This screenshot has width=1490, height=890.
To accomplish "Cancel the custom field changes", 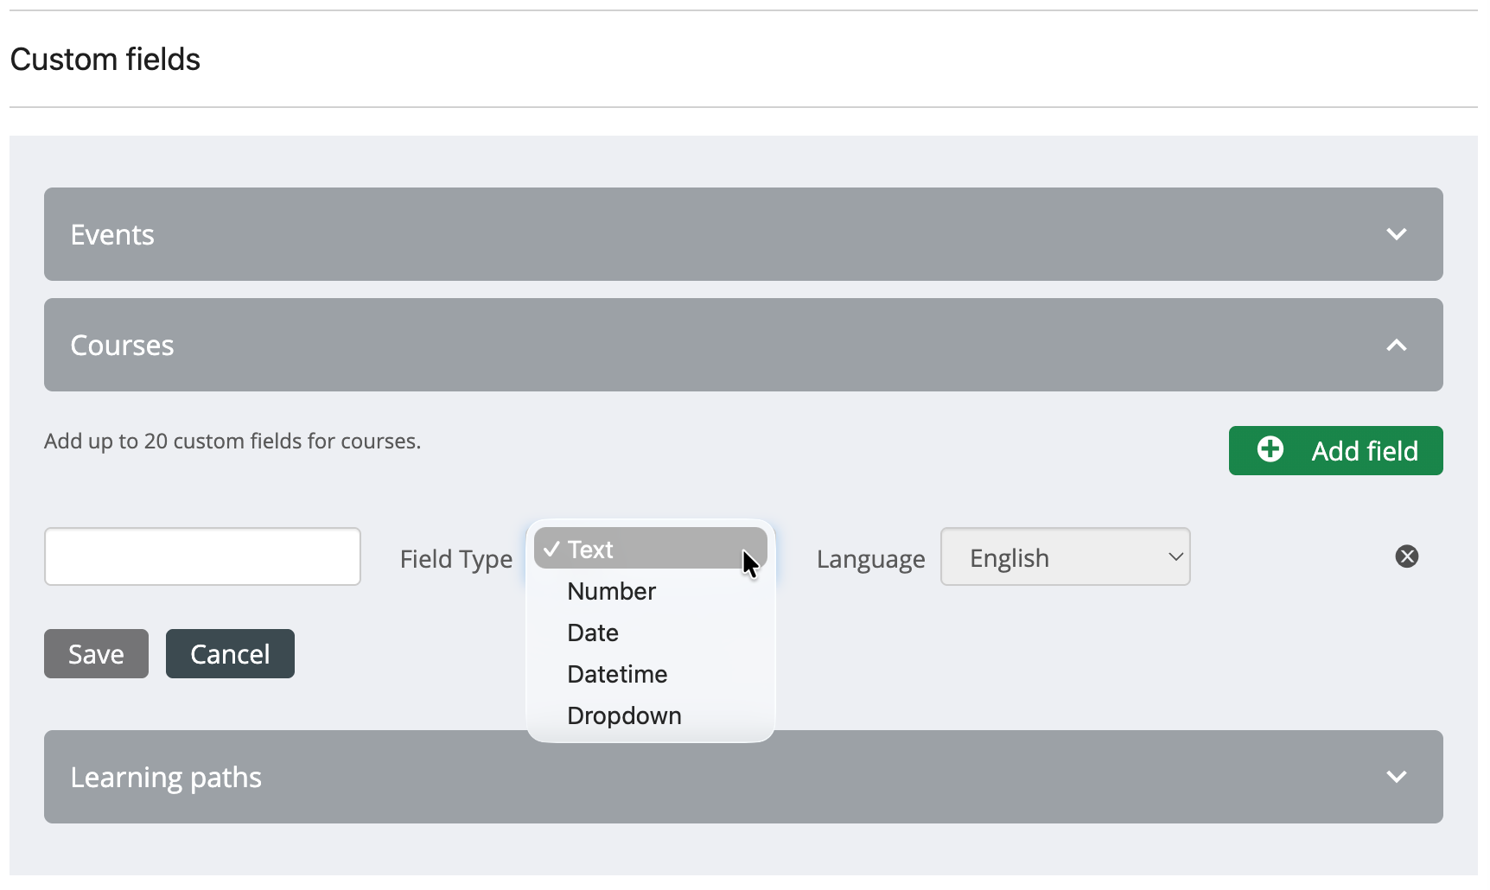I will pos(230,654).
